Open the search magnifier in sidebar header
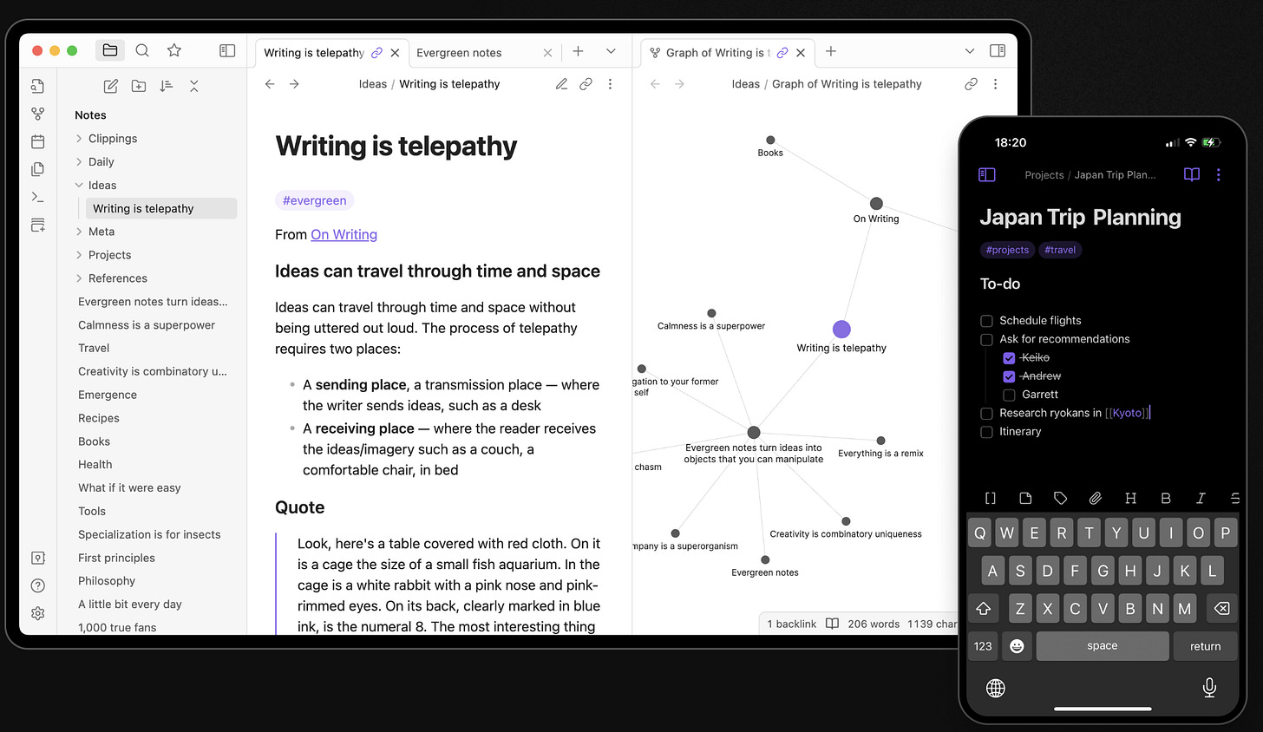The width and height of the screenshot is (1263, 732). (142, 50)
